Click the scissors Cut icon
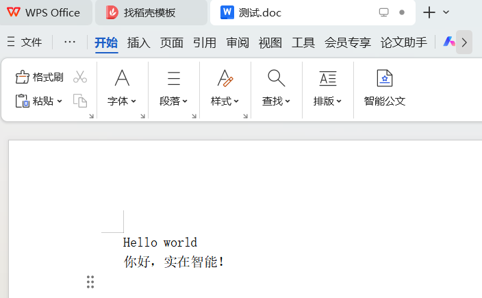482x298 pixels. (x=80, y=77)
